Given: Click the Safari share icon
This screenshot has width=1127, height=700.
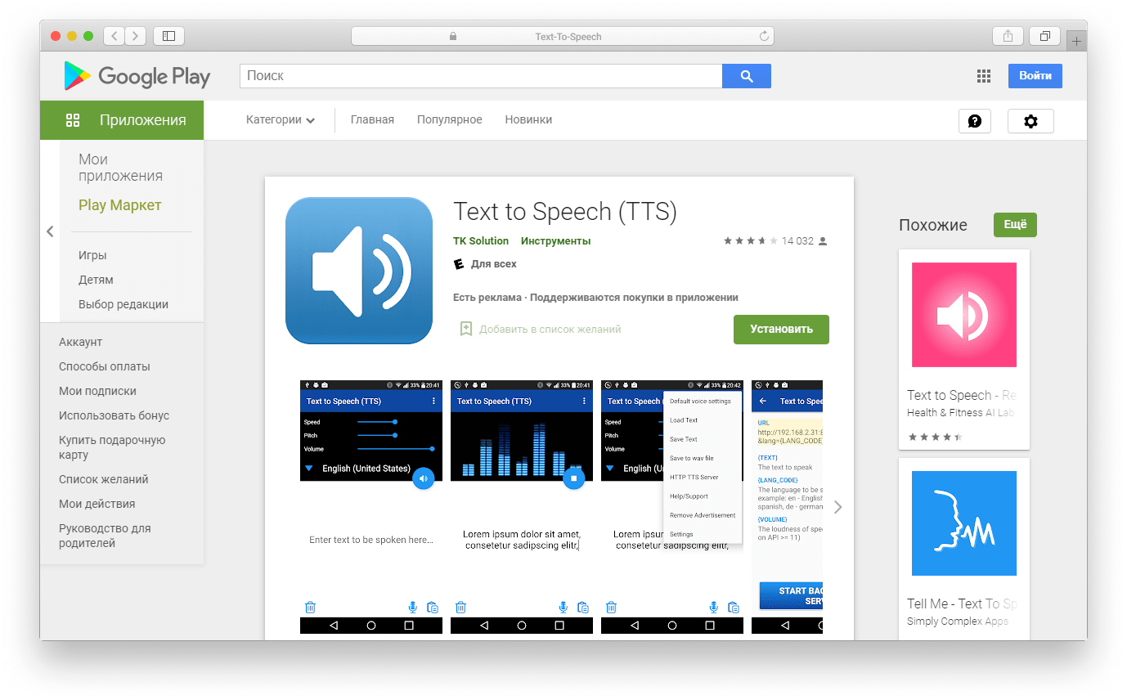Looking at the screenshot, I should pyautogui.click(x=1008, y=36).
